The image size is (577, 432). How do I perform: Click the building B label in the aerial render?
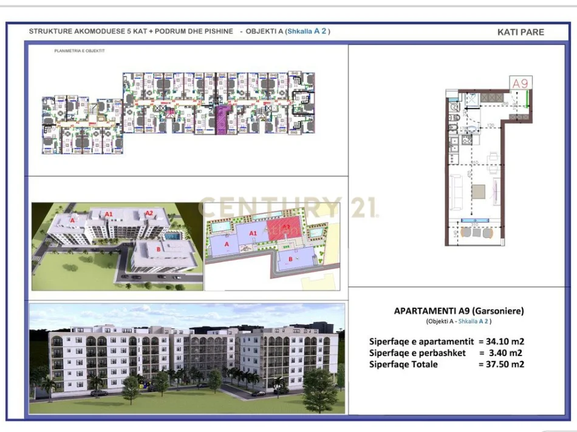click(159, 249)
